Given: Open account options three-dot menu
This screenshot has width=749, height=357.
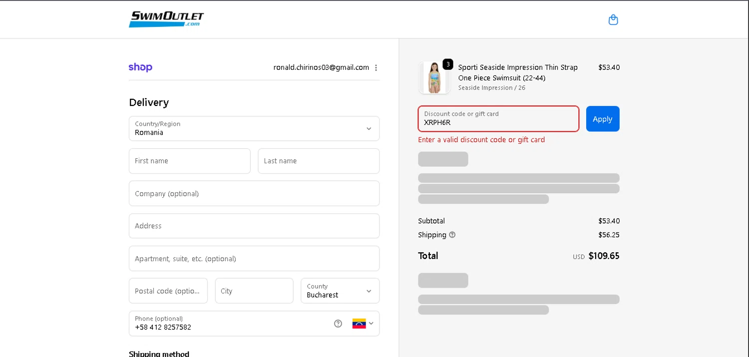Looking at the screenshot, I should click(376, 68).
